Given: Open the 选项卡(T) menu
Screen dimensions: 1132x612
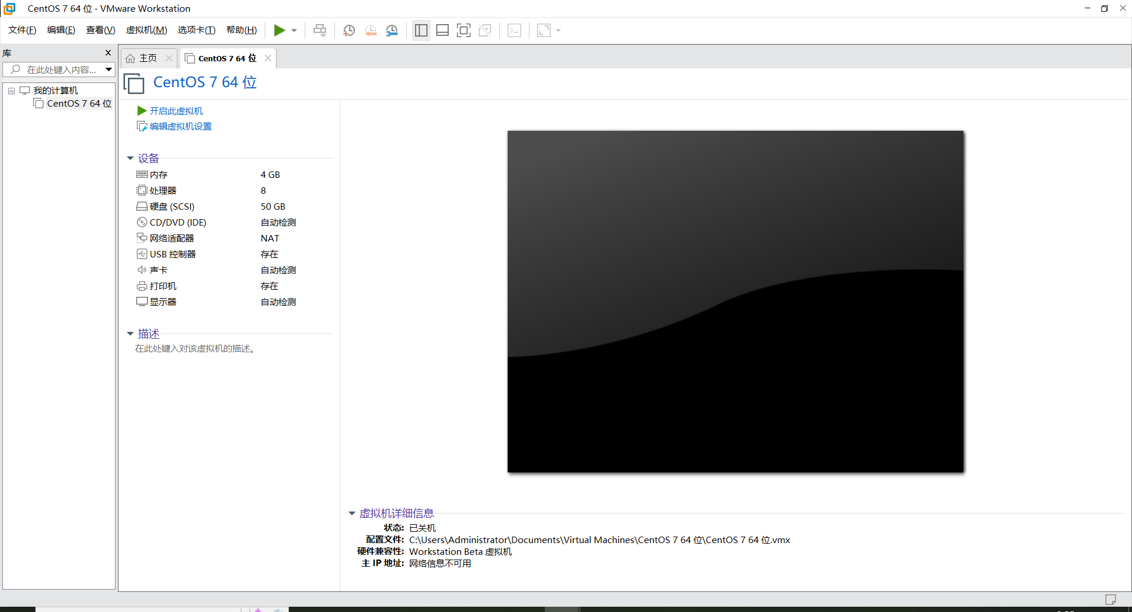Looking at the screenshot, I should point(197,30).
